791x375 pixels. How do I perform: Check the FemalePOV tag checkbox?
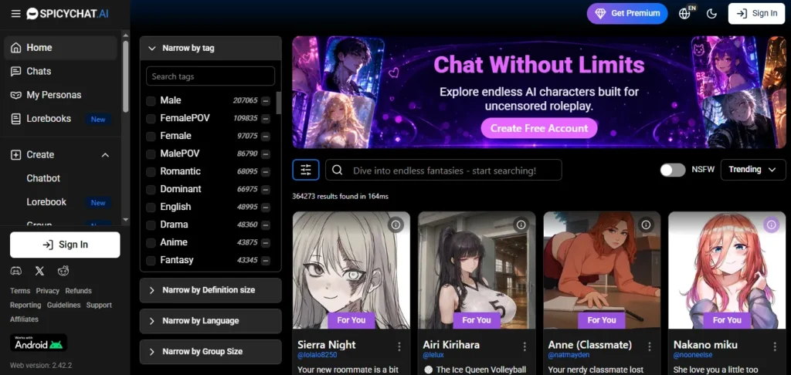[x=151, y=119]
